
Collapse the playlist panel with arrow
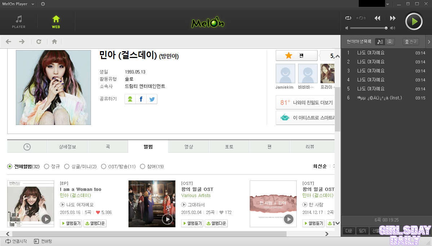pyautogui.click(x=429, y=42)
